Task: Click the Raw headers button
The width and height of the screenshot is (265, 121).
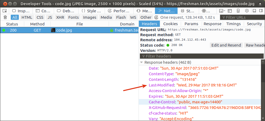Action: pyautogui.click(x=255, y=45)
